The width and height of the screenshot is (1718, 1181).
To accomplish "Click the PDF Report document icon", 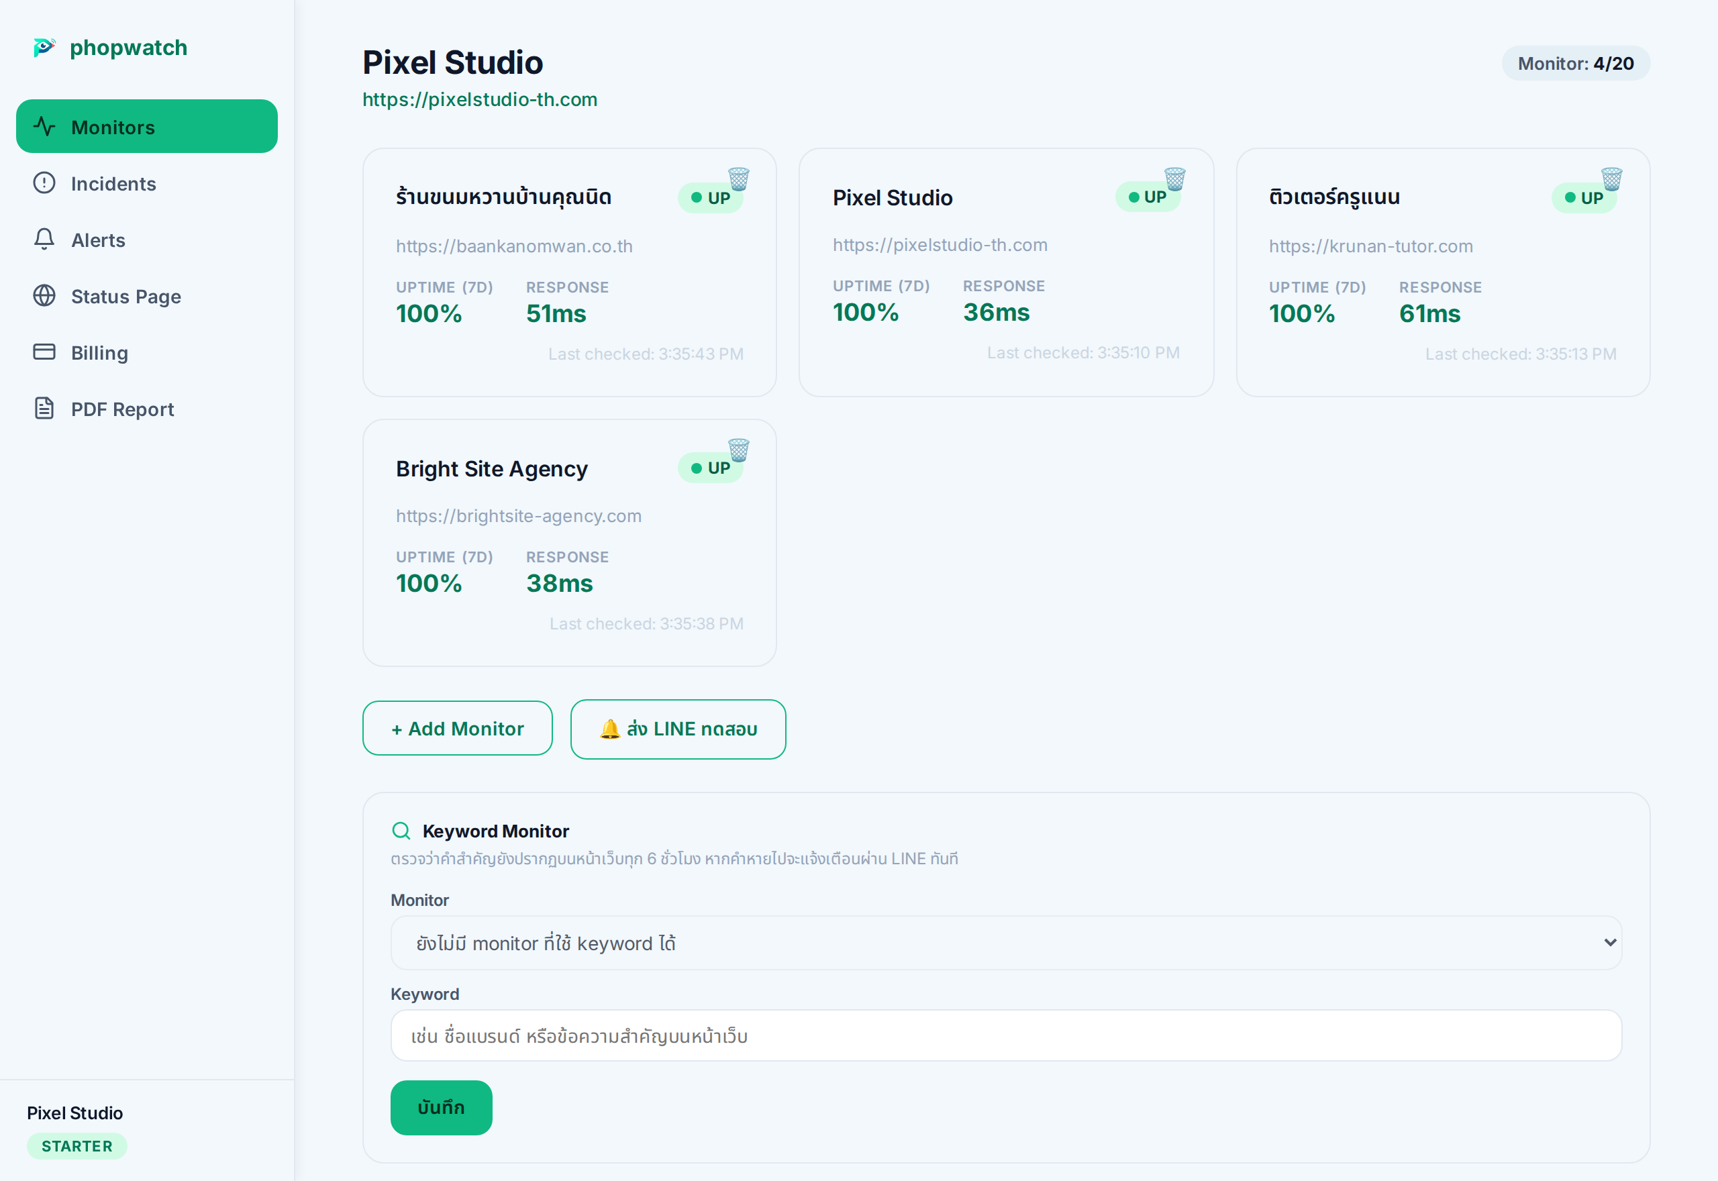I will [44, 408].
